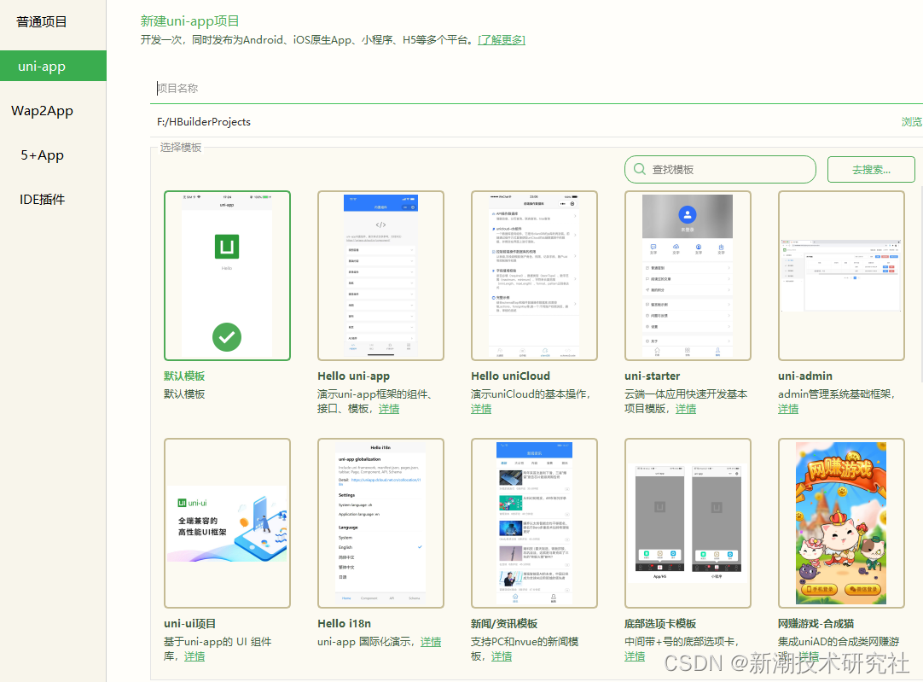Image resolution: width=923 pixels, height=682 pixels.
Task: Open the 了解更多 link
Action: 502,40
